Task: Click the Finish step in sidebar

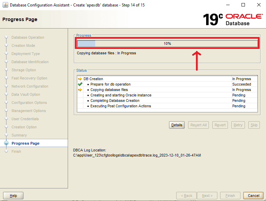Action: coord(16,151)
